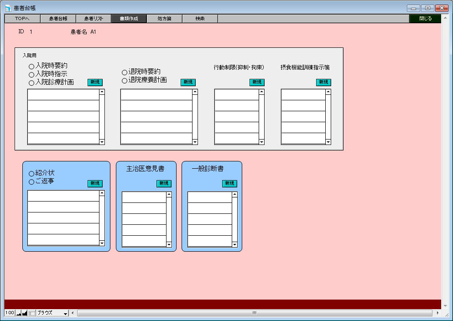The image size is (453, 321).
Task: Click the 閉じる button
Action: [x=425, y=19]
